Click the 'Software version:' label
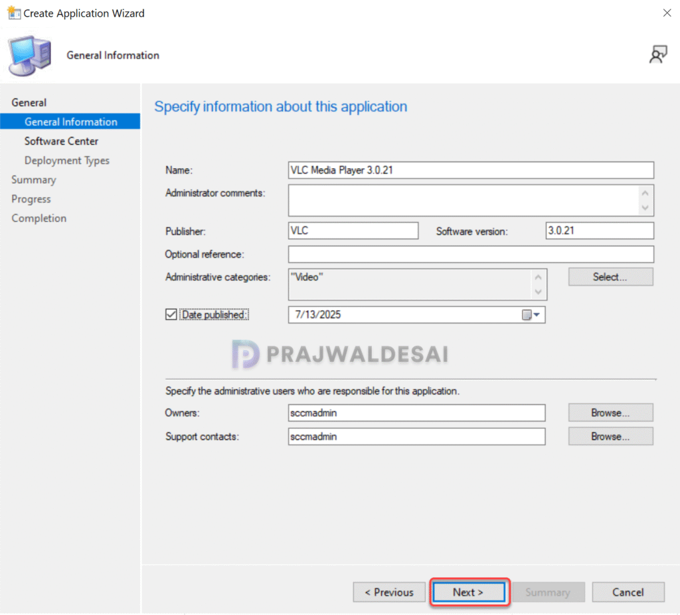The width and height of the screenshot is (680, 615). pyautogui.click(x=472, y=231)
